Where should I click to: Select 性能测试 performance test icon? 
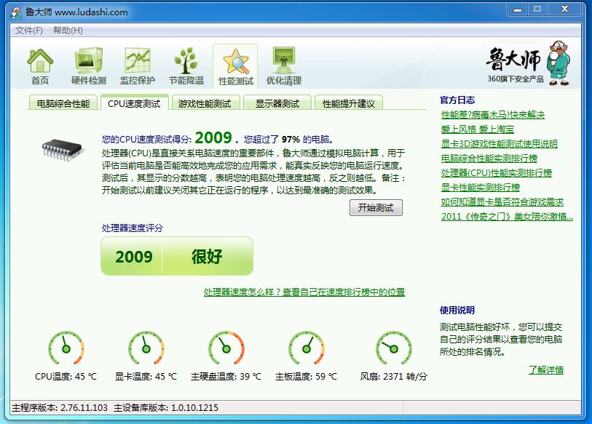(x=236, y=67)
